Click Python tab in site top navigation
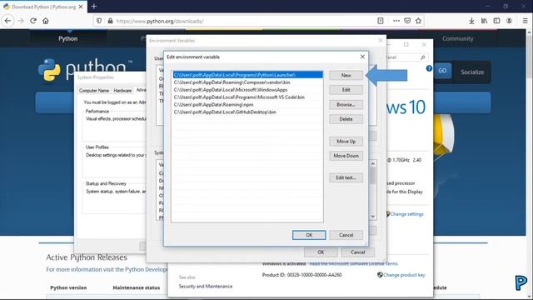 68,38
